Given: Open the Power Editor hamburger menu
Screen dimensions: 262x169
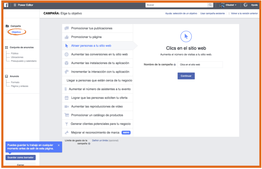Looking at the screenshot, I should [15, 5].
